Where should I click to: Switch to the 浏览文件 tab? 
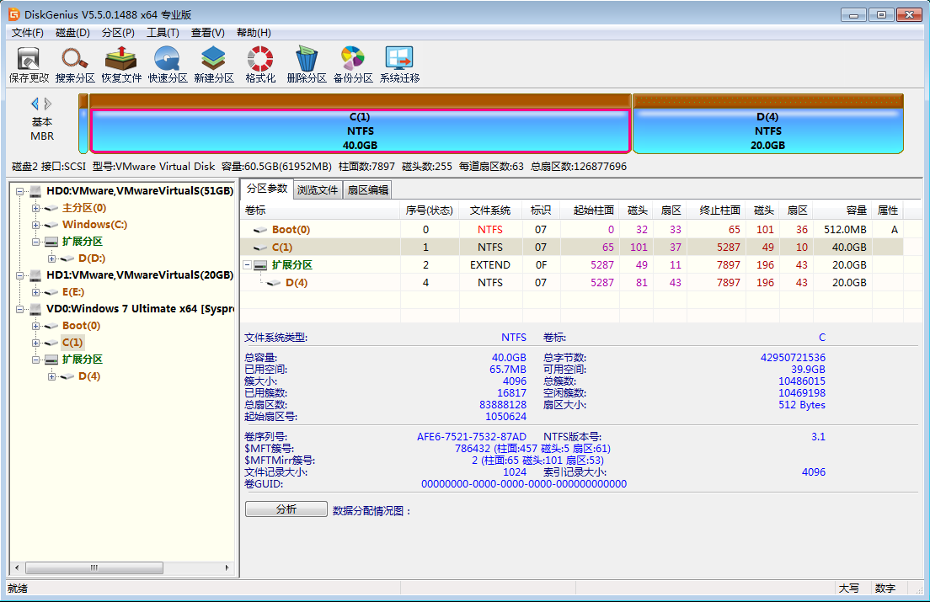tap(317, 190)
